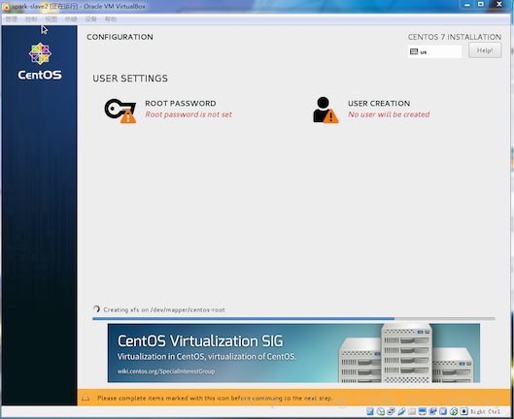Click the two blue screens status icon

point(432,411)
